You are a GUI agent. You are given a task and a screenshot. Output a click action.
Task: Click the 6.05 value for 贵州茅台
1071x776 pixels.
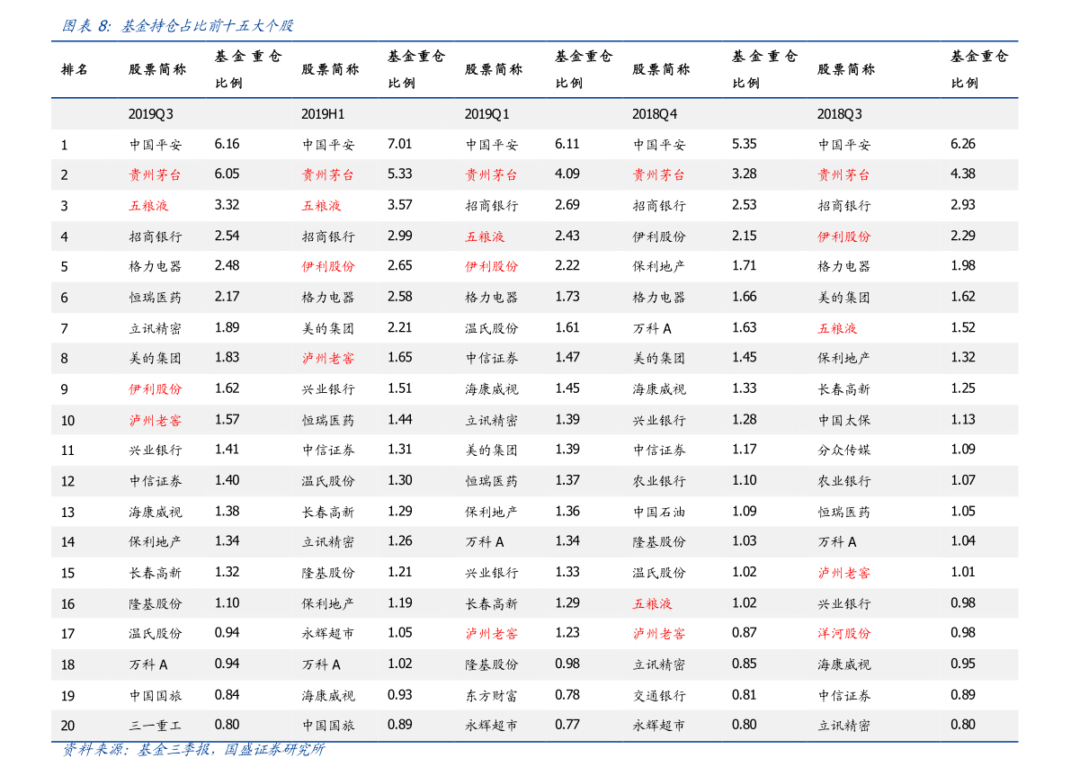pos(227,174)
